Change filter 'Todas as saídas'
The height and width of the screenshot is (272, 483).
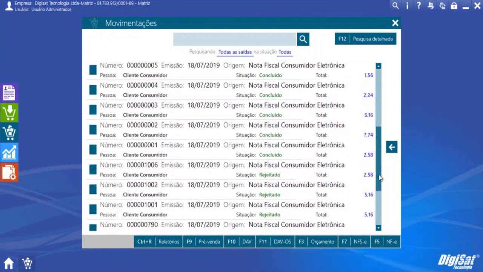coord(235,52)
